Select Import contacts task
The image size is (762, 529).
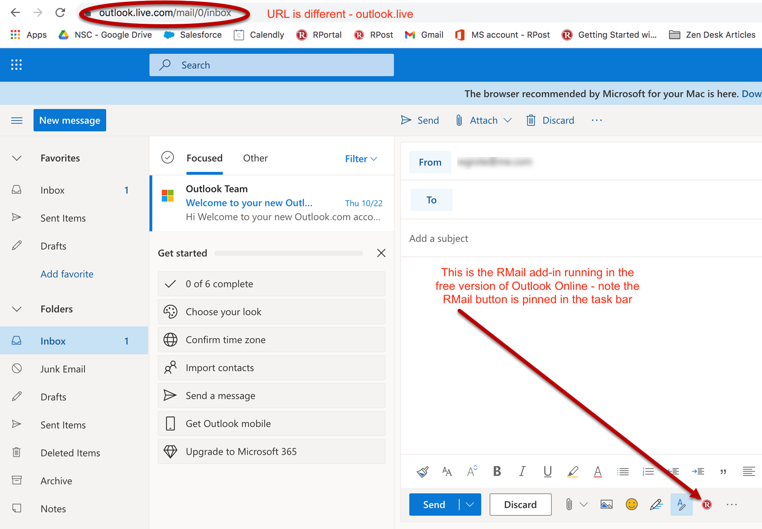coord(271,368)
